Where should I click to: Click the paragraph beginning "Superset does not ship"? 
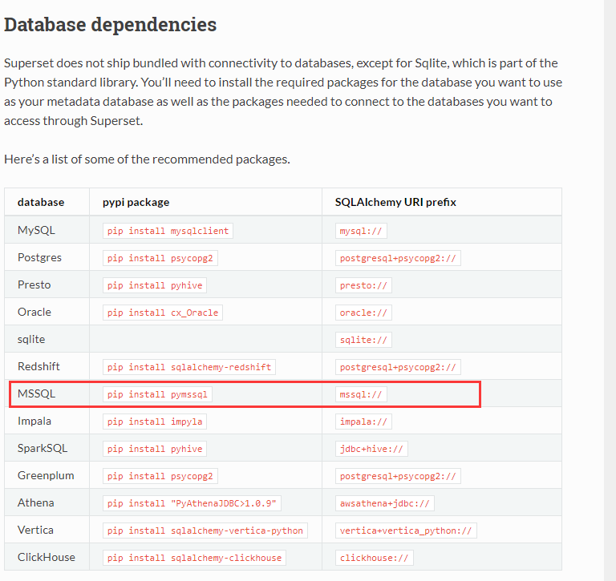coord(283,92)
